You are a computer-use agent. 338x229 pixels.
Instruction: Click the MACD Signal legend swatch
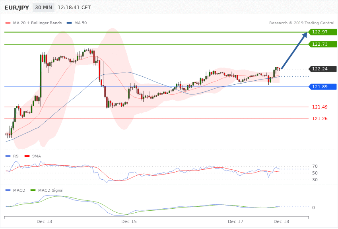click(x=33, y=190)
